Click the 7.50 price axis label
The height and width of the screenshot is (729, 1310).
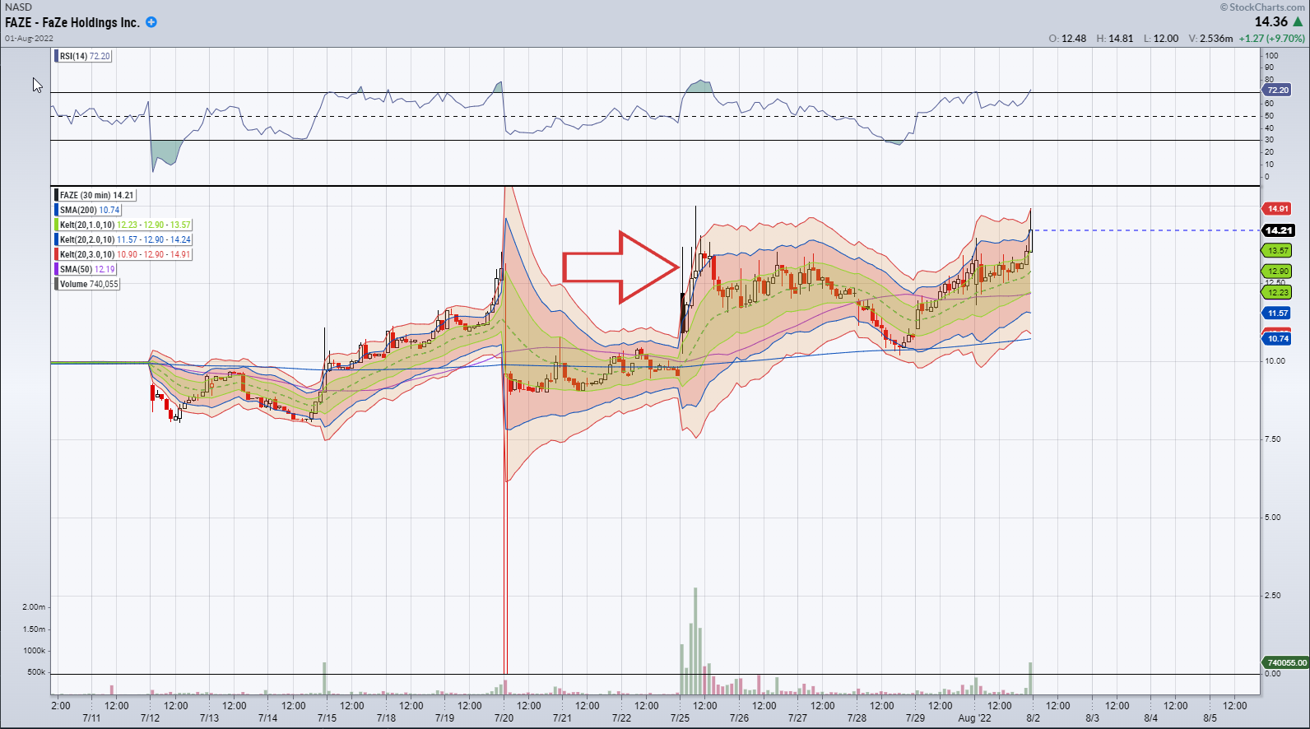click(x=1273, y=439)
